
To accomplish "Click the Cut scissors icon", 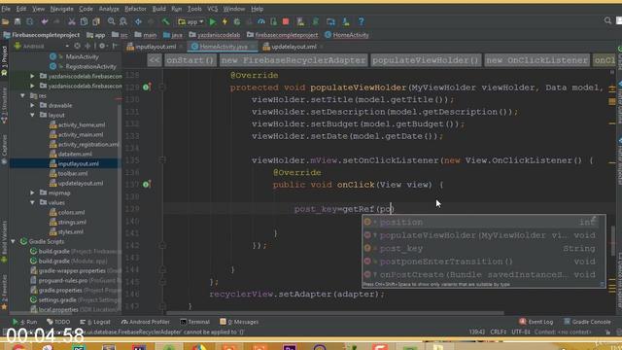I will pos(71,21).
